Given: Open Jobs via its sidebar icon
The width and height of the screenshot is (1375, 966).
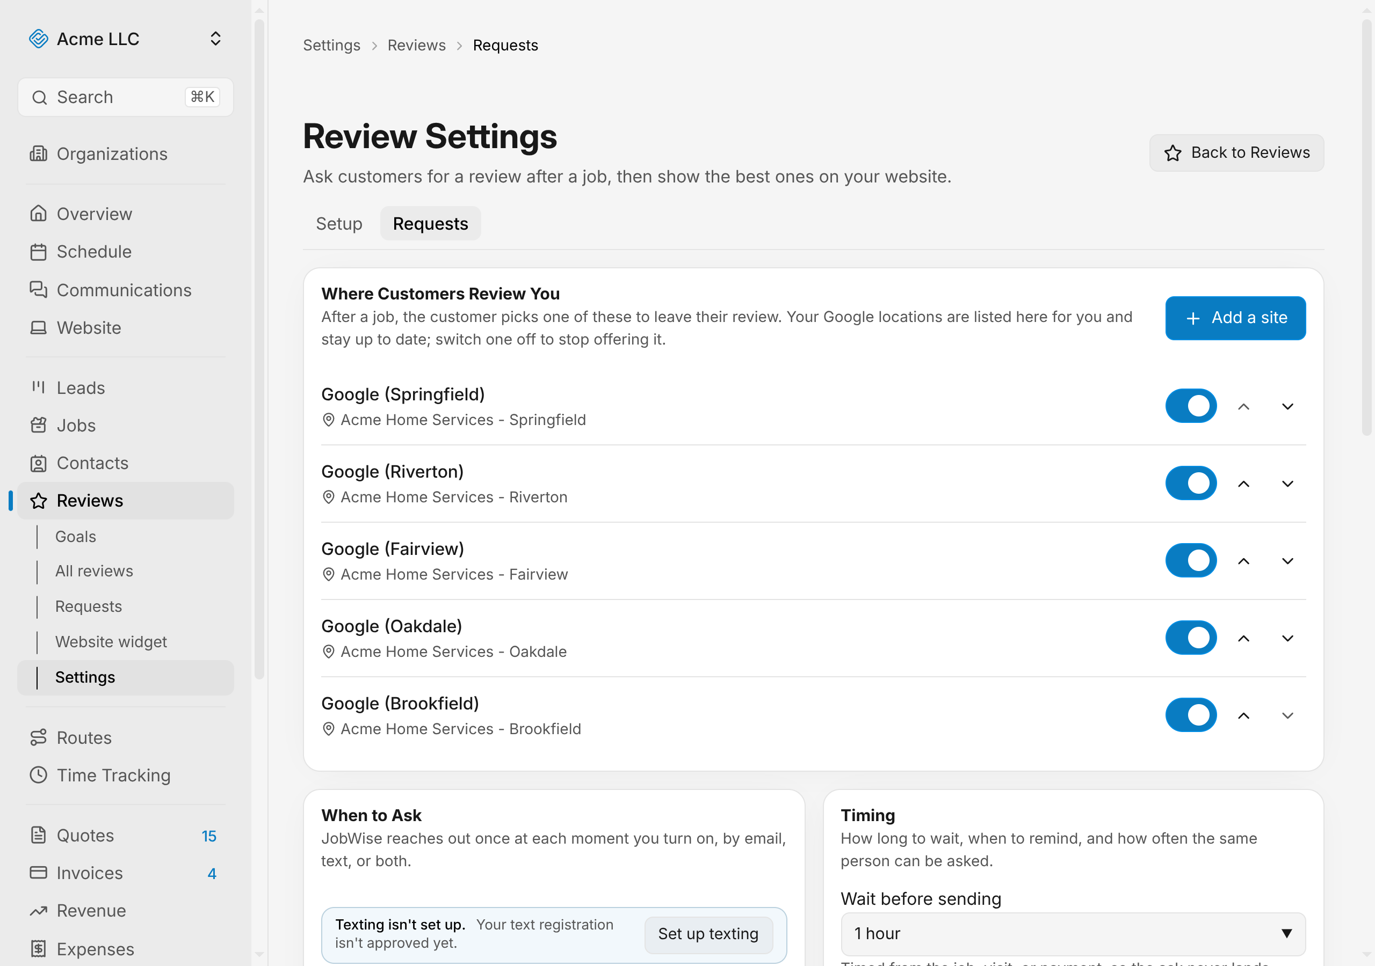Looking at the screenshot, I should 38,425.
